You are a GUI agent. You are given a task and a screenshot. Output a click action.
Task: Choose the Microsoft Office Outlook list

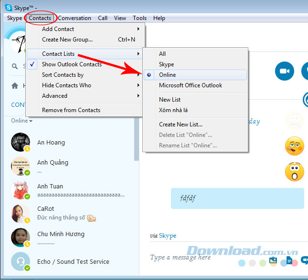pyautogui.click(x=195, y=85)
